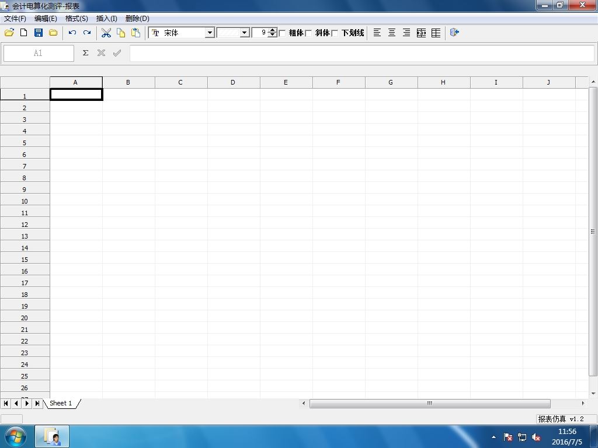Open the 格式(S) menu
Image resolution: width=598 pixels, height=448 pixels.
tap(77, 18)
